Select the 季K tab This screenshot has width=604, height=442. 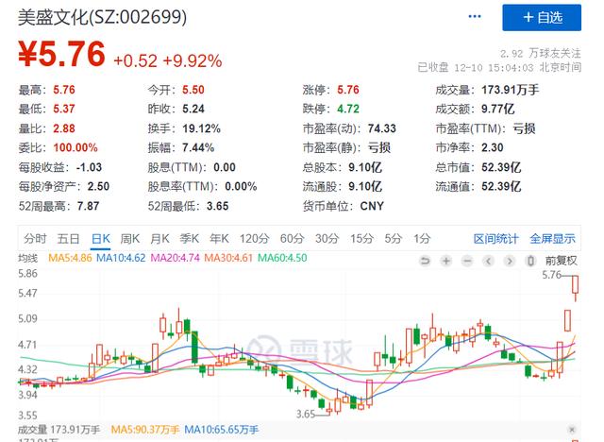[x=190, y=239]
